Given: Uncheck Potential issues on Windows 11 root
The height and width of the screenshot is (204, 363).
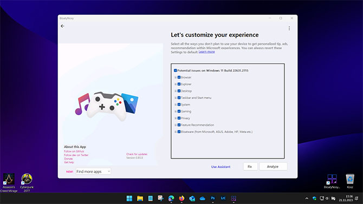Looking at the screenshot, I should (175, 70).
